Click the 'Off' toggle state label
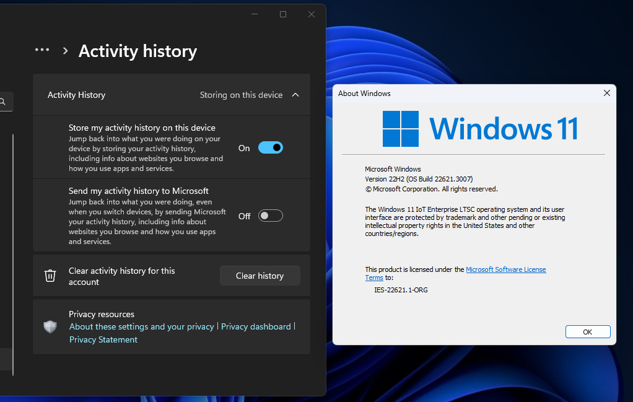The height and width of the screenshot is (402, 633). tap(244, 216)
